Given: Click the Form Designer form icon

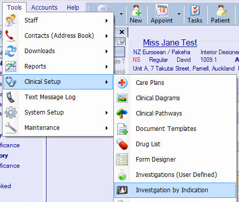Looking at the screenshot, I should [x=122, y=160].
